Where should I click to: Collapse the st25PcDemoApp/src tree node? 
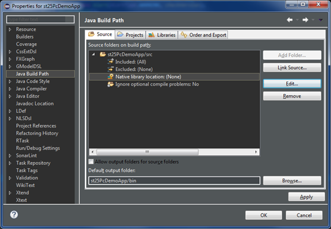point(93,55)
